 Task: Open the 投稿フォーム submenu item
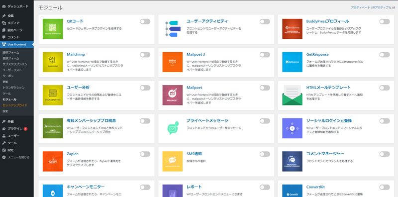click(11, 53)
